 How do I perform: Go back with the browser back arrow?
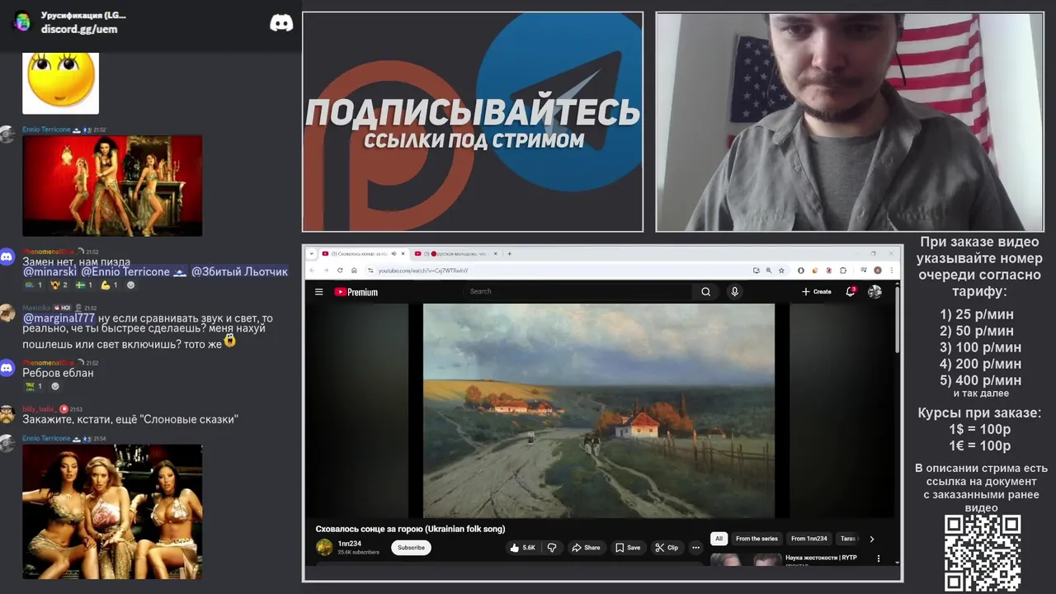tap(312, 270)
